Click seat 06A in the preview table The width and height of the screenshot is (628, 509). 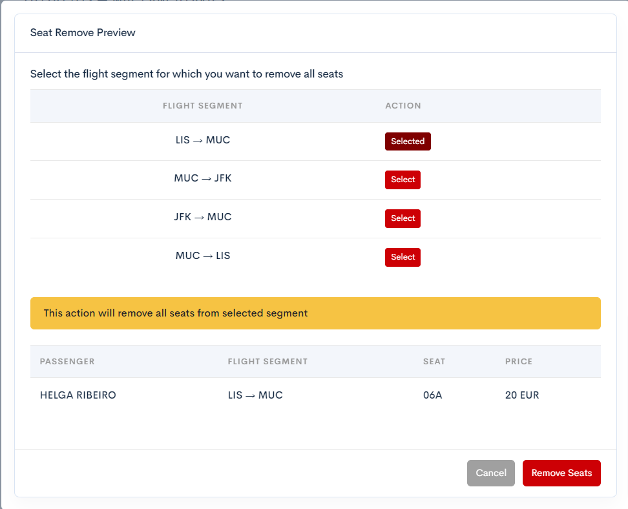[x=432, y=395]
